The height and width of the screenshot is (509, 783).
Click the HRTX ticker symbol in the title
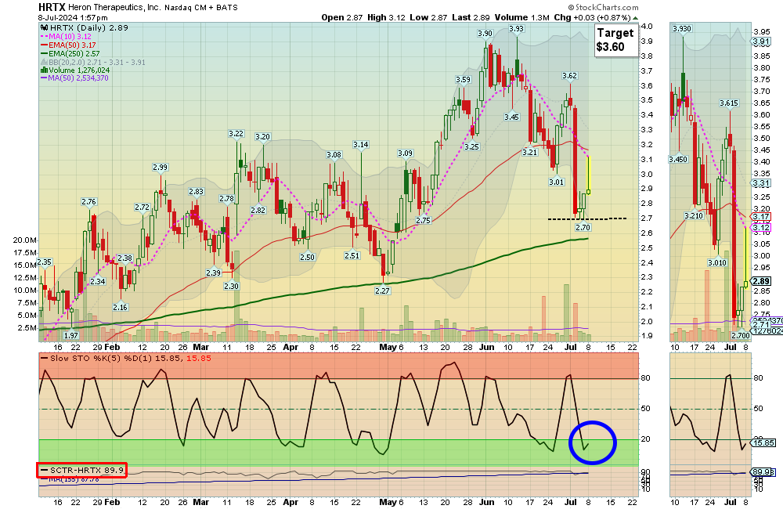coord(52,7)
